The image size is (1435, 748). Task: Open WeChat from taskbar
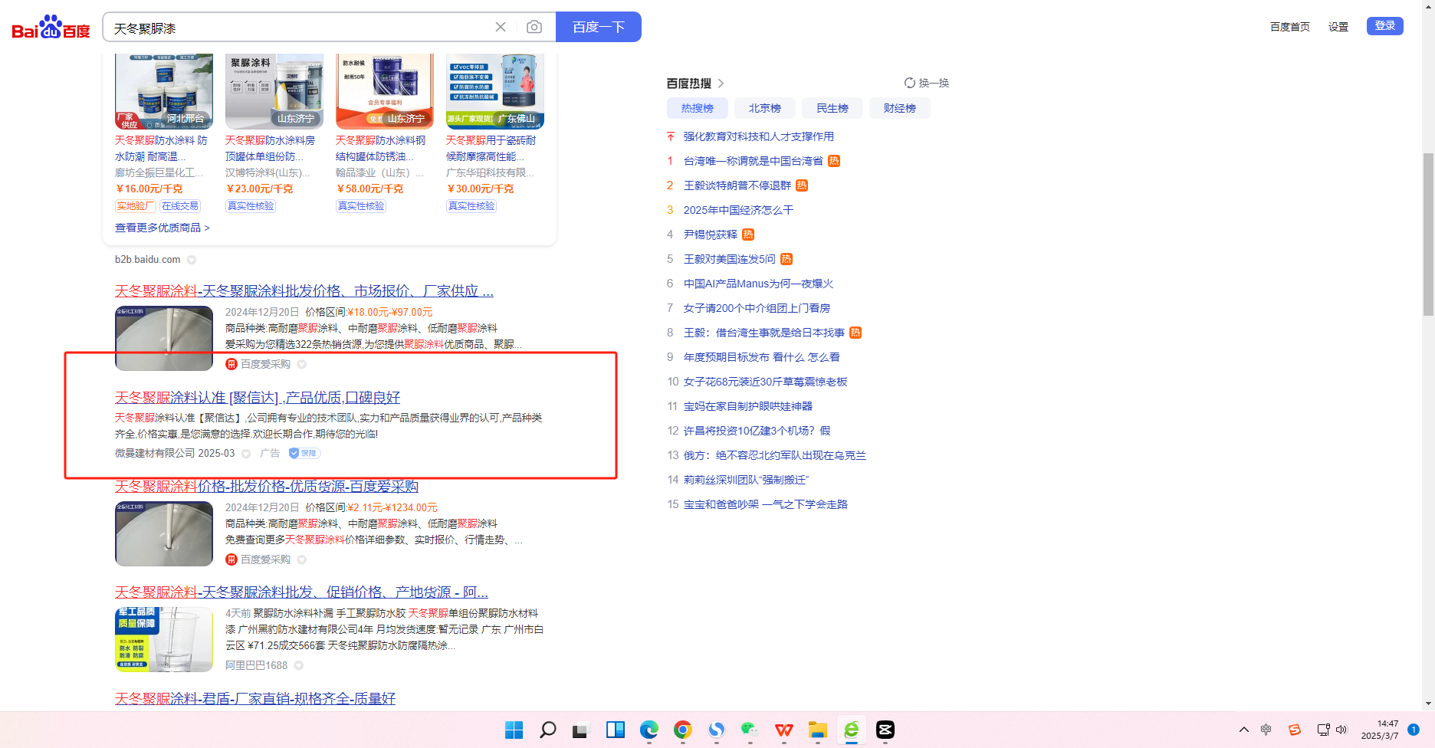(750, 730)
